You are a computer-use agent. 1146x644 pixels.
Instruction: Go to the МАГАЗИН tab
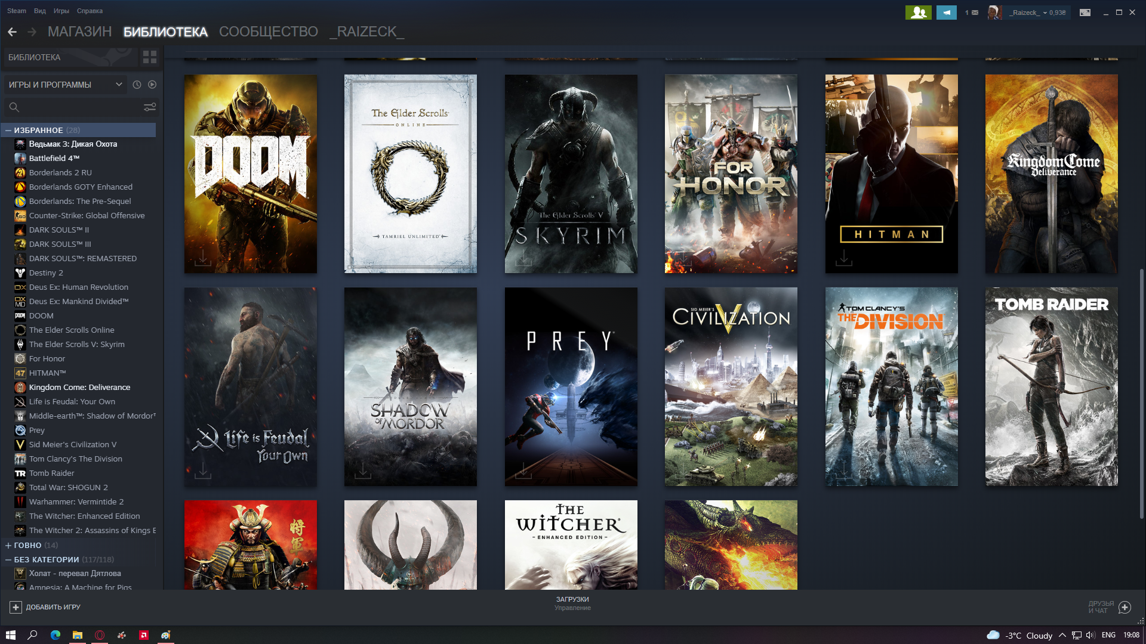tap(79, 32)
